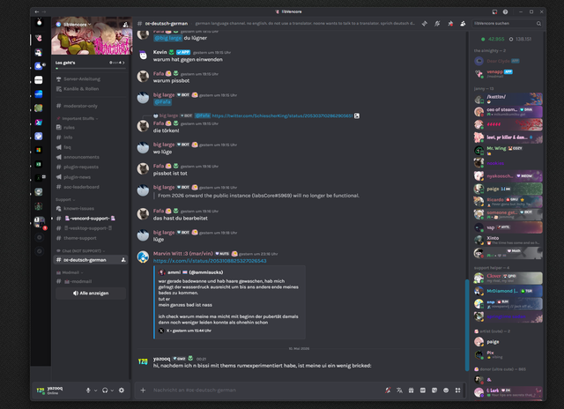
Task: Open the sticker picker
Action: tap(434, 390)
